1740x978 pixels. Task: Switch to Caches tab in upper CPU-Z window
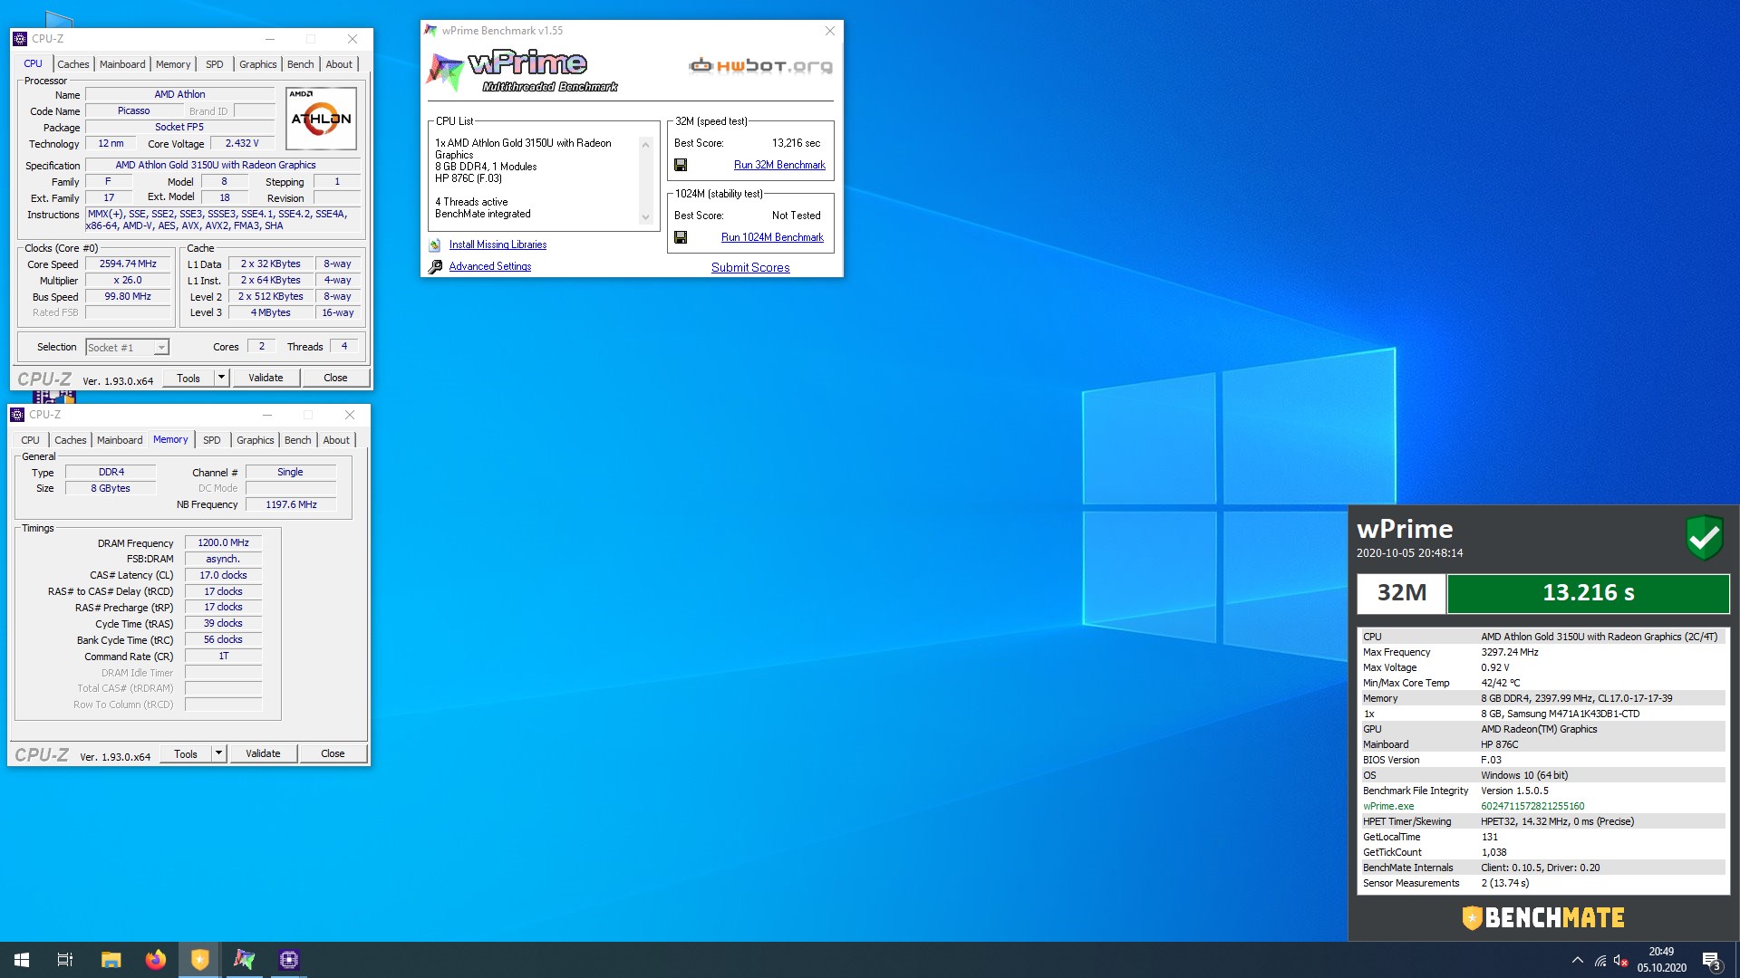(x=72, y=64)
